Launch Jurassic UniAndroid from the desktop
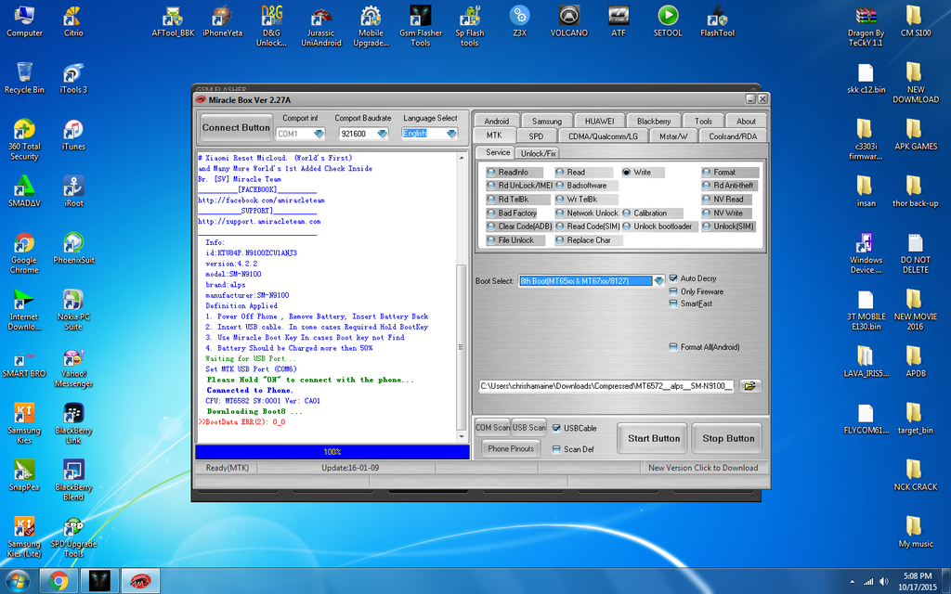This screenshot has width=951, height=594. point(320,26)
